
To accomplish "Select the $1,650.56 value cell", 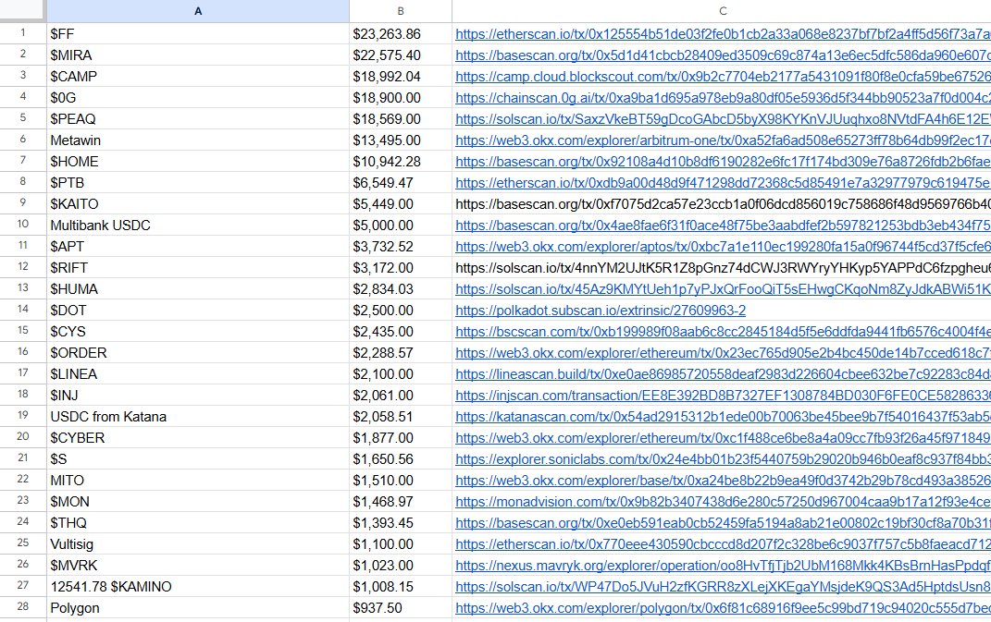I will pyautogui.click(x=401, y=459).
